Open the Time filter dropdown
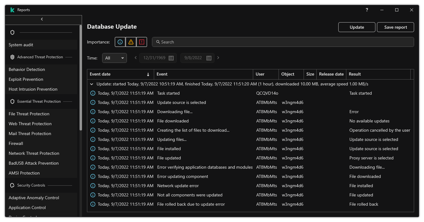 [114, 58]
